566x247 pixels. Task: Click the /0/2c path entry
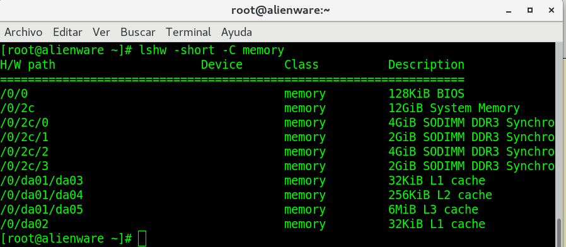tap(17, 108)
